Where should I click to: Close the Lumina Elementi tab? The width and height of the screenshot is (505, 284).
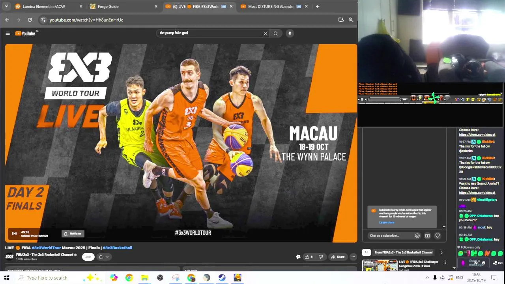[x=81, y=6]
